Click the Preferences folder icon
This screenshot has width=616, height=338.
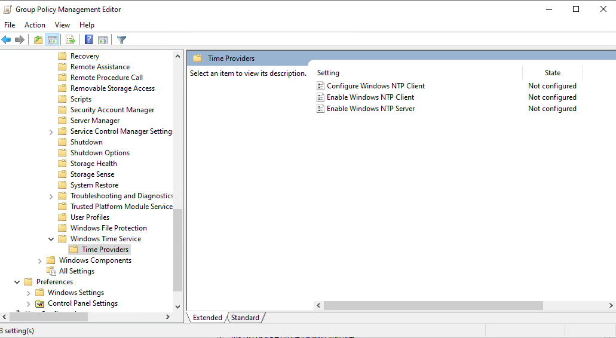point(28,282)
